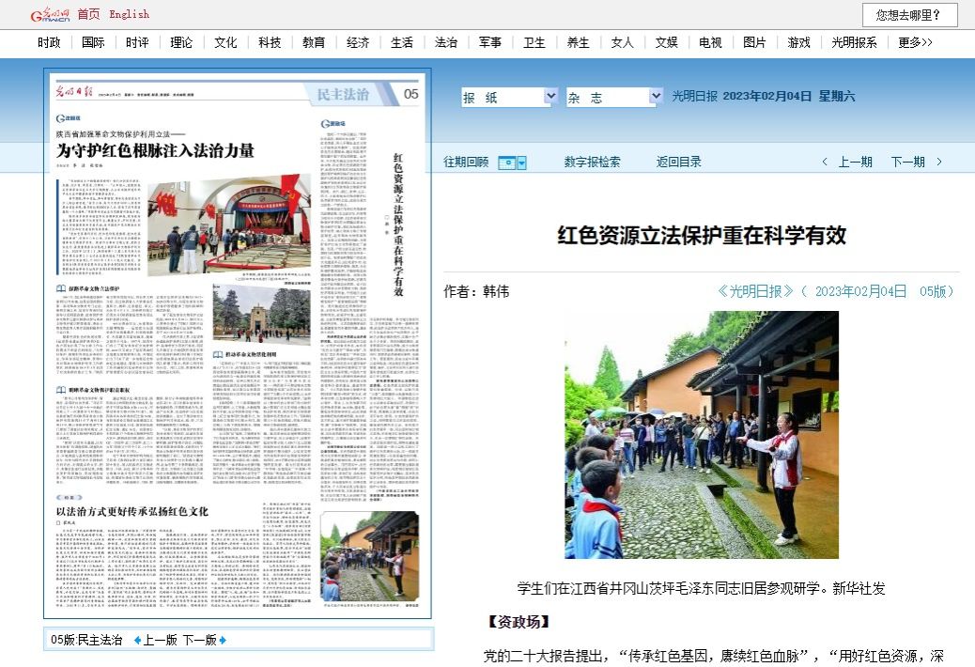The width and height of the screenshot is (975, 667).
Task: Open the 光明报系 navigation item
Action: click(854, 42)
